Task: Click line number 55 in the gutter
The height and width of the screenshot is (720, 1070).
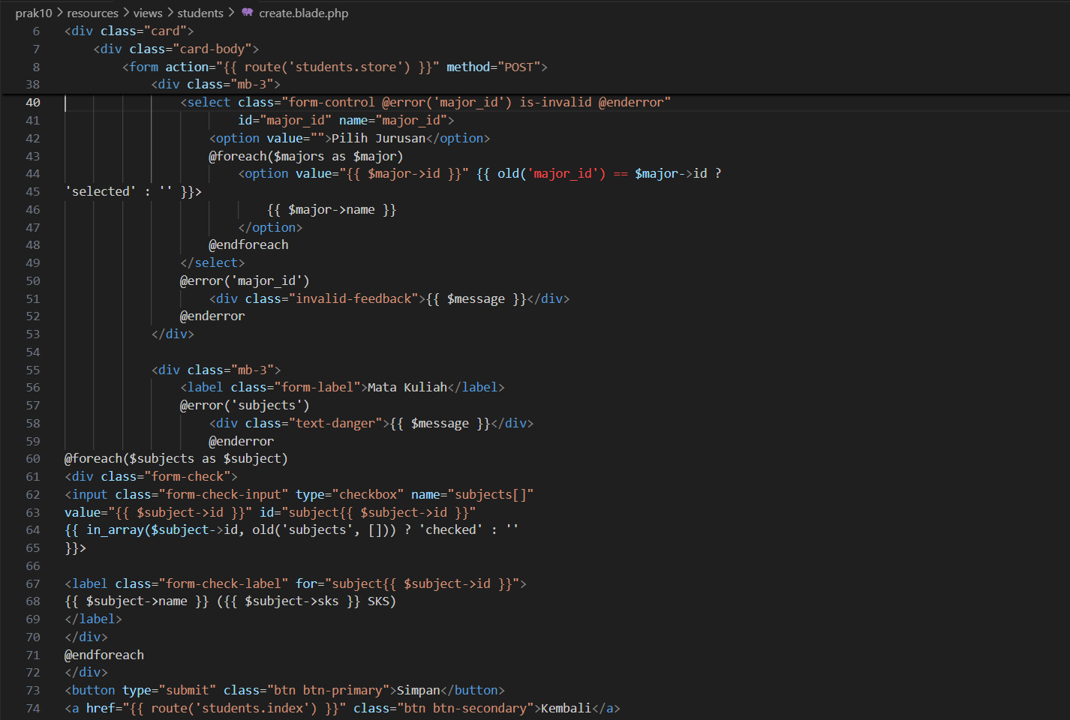Action: [33, 370]
